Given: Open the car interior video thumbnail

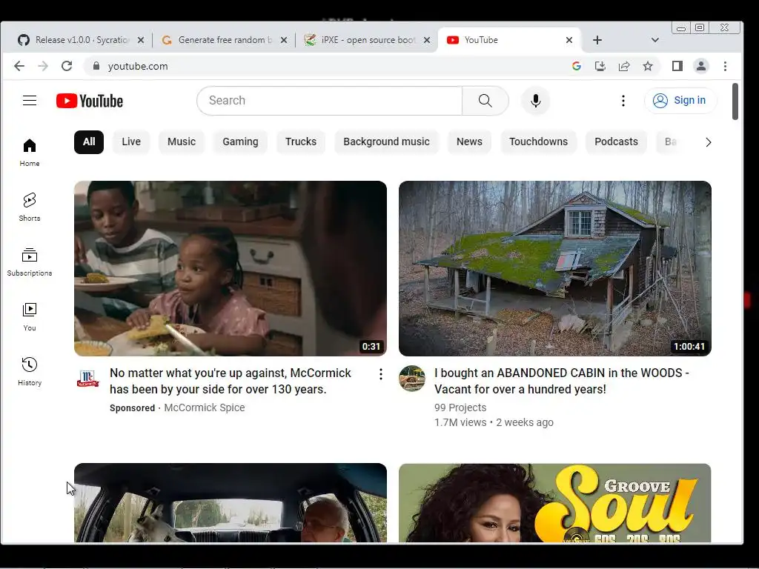Looking at the screenshot, I should [231, 503].
